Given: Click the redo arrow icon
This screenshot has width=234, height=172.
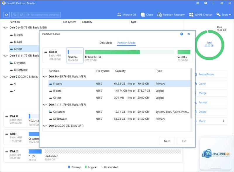Looking at the screenshot, I should 21,15.
